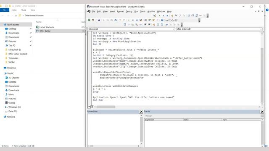Click Run Sub icon in Debug toolbar
The image size is (269, 151).
pos(159,16)
